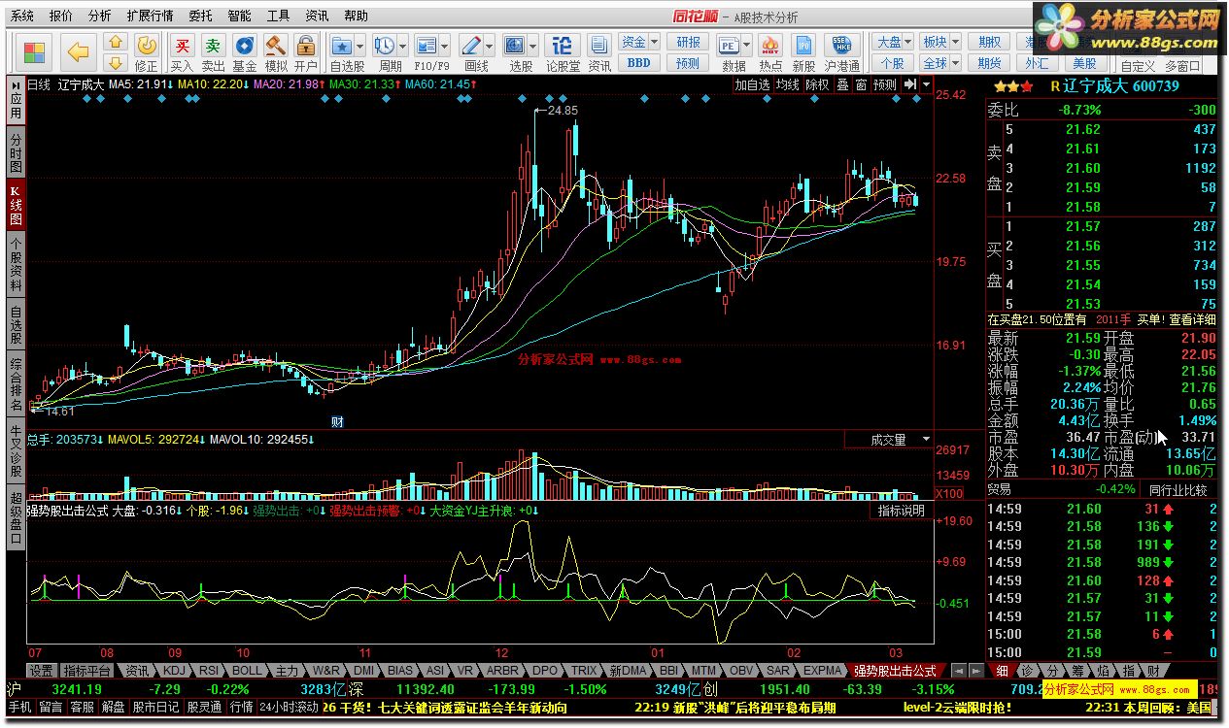Viewport: 1229px width, 728px height.
Task: Go to previous stock with up arrow
Action: pos(116,42)
